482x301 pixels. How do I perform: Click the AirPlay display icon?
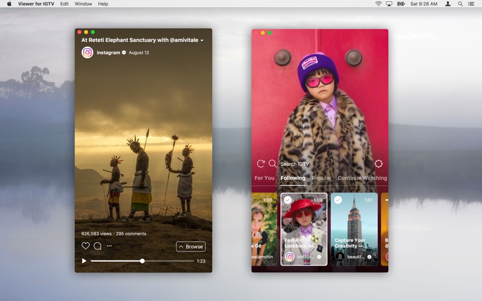tap(389, 4)
